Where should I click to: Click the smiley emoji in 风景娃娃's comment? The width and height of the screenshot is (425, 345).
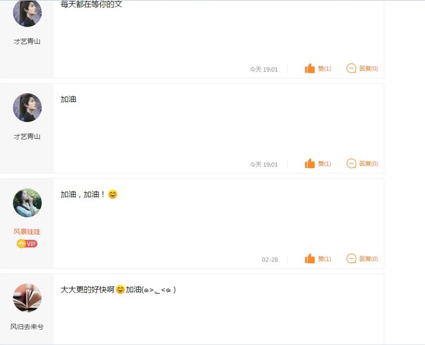(113, 194)
